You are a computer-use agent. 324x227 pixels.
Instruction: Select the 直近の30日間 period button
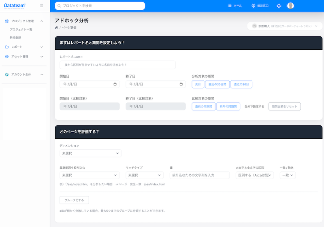(x=217, y=84)
